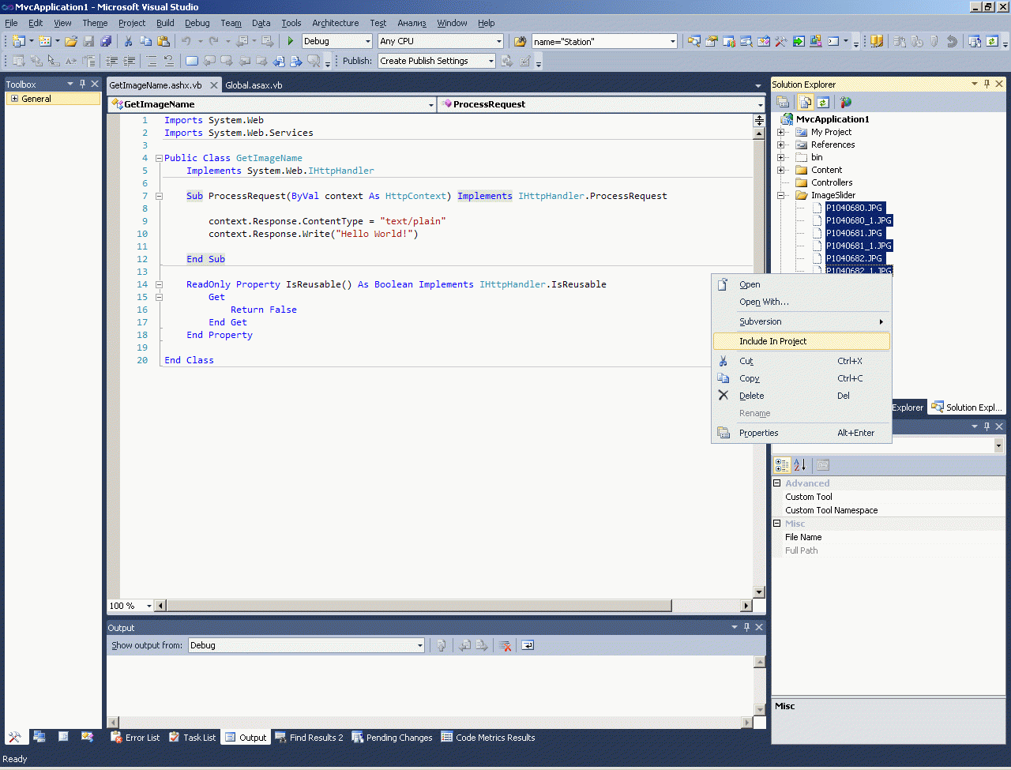The image size is (1011, 770).
Task: Toggle word wrap in Output window
Action: point(528,645)
